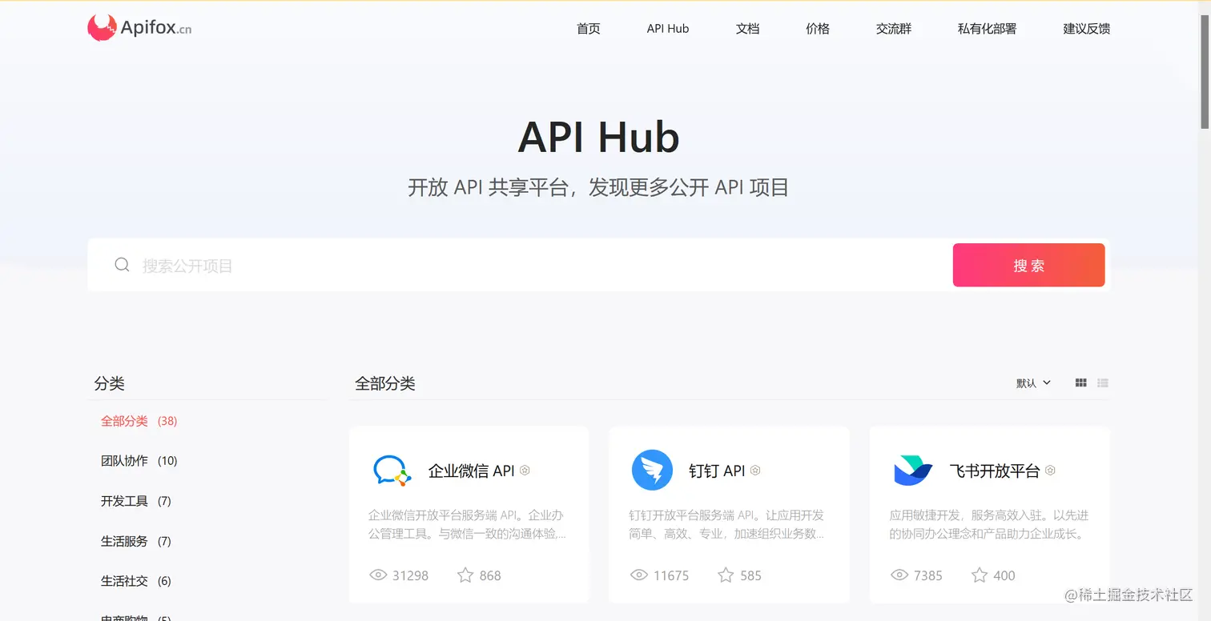
Task: Click the Apifox logo icon
Action: coord(102,28)
